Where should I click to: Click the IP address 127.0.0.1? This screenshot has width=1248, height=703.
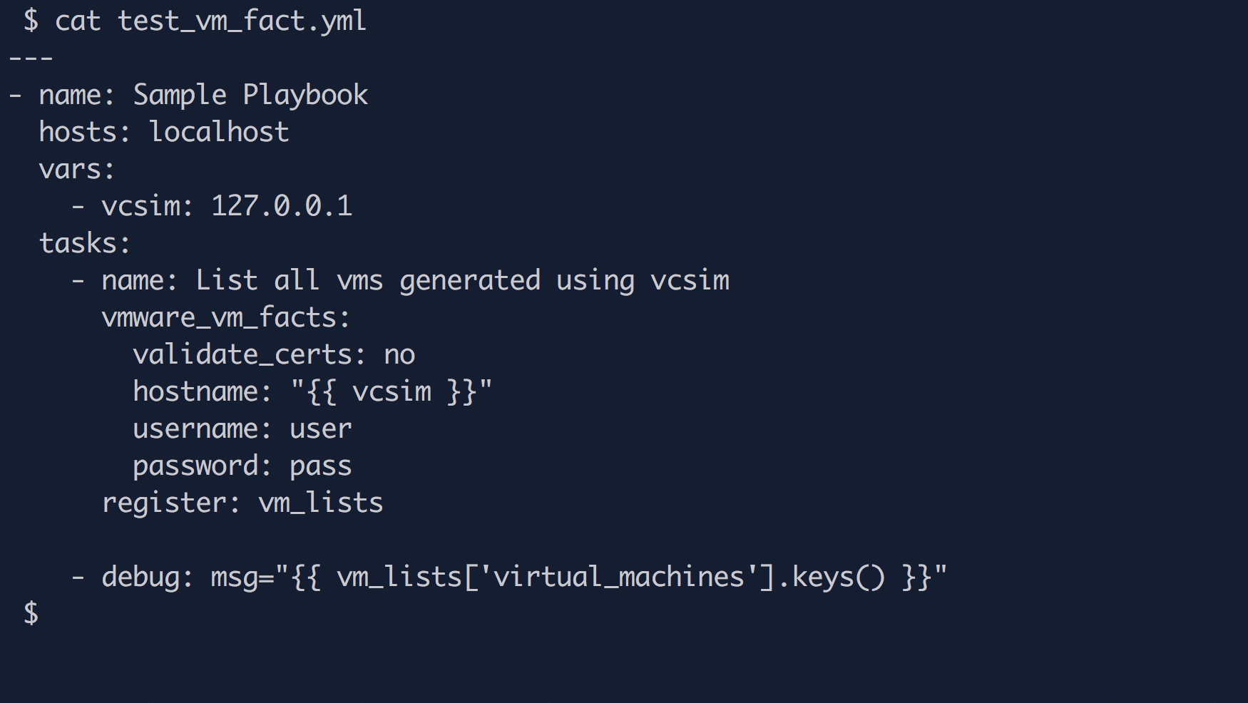click(x=282, y=207)
